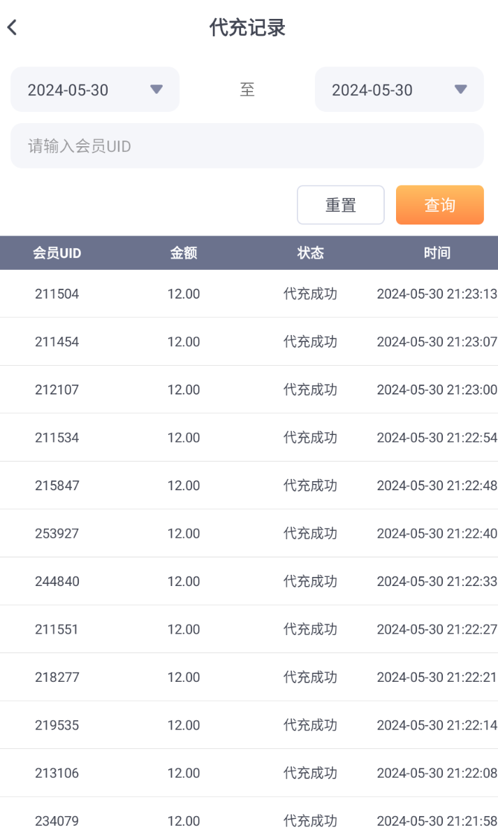Click the 状态 column header
Viewport: 498px width, 835px height.
310,253
